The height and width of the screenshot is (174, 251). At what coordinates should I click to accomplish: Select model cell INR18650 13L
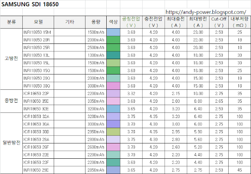tap(38, 55)
